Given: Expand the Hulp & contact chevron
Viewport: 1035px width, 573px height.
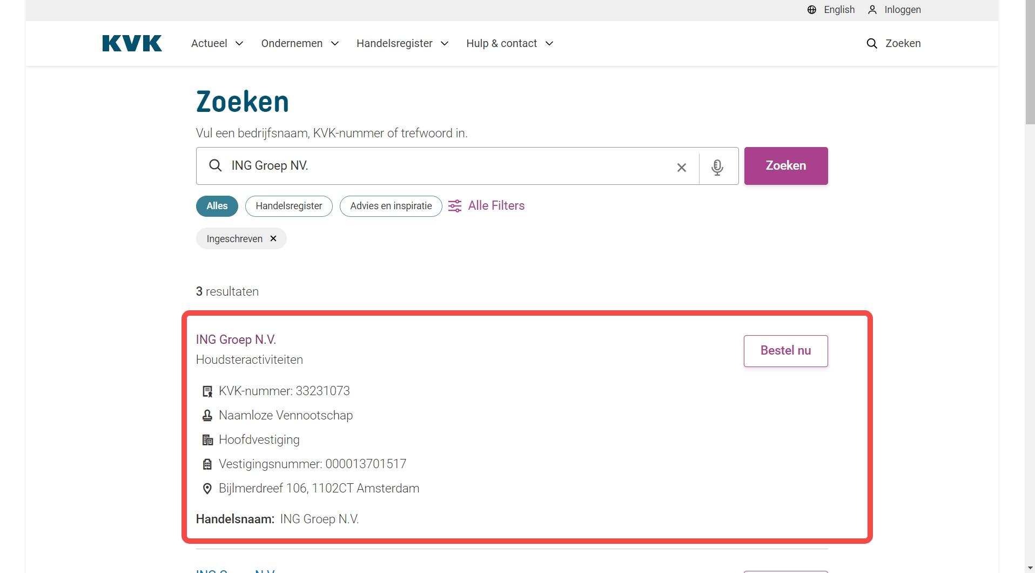Looking at the screenshot, I should click(x=549, y=43).
